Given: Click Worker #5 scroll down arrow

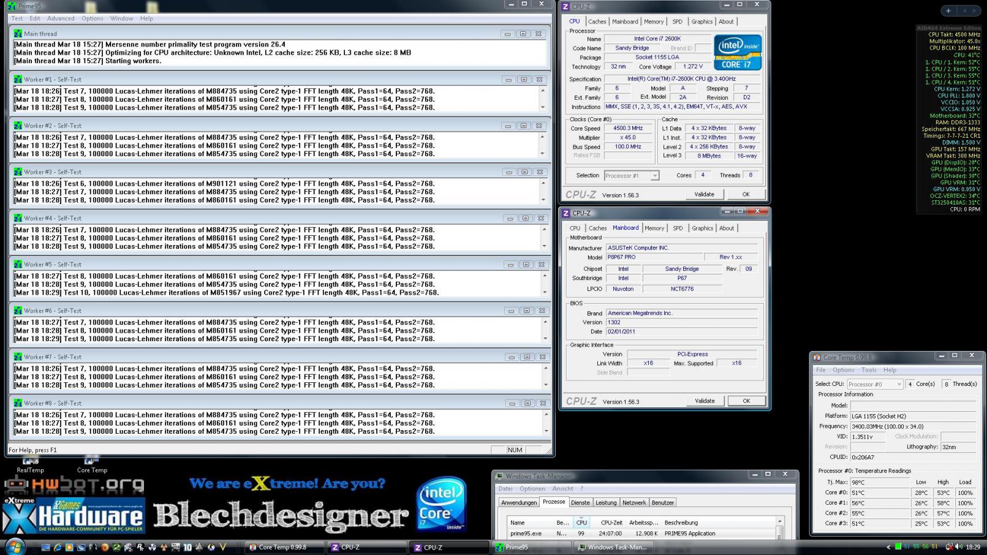Looking at the screenshot, I should click(545, 292).
